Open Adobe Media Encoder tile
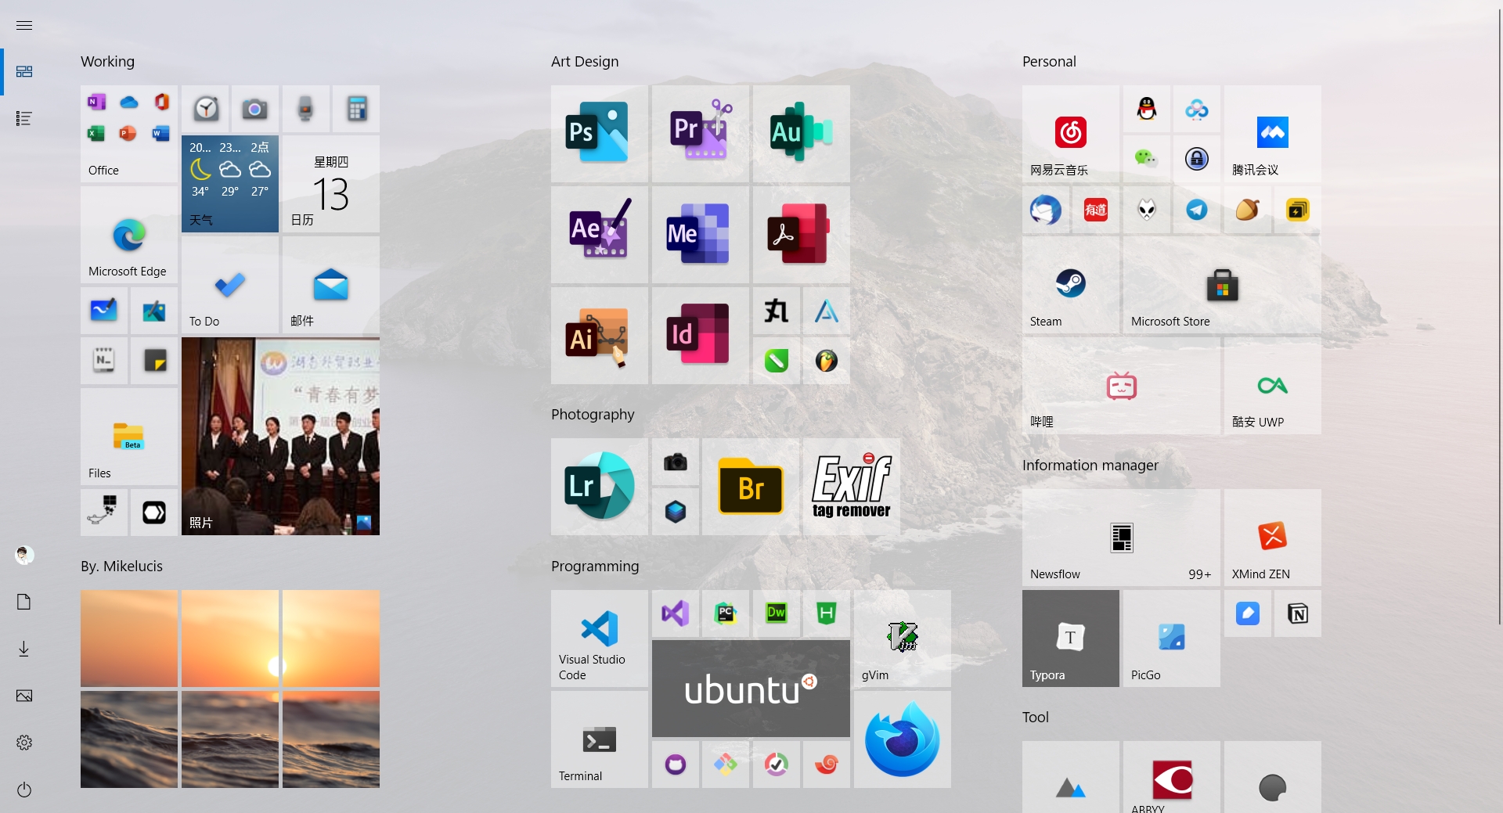The width and height of the screenshot is (1503, 813). point(700,235)
